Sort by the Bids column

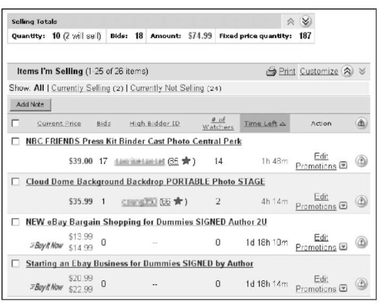point(104,123)
